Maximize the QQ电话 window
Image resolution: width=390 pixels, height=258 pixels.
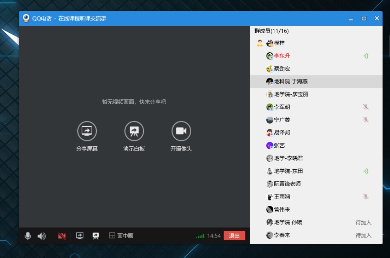(364, 18)
